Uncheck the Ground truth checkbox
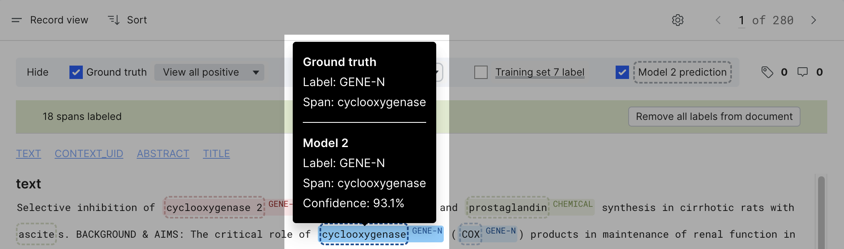Viewport: 844px width, 249px height. tap(76, 72)
